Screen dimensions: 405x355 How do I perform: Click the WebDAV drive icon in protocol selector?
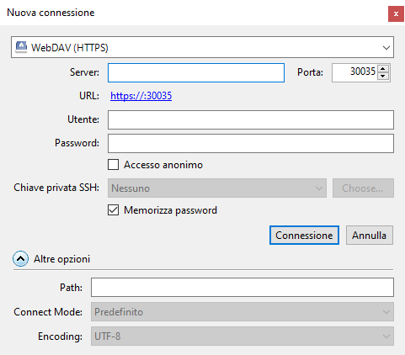click(21, 47)
